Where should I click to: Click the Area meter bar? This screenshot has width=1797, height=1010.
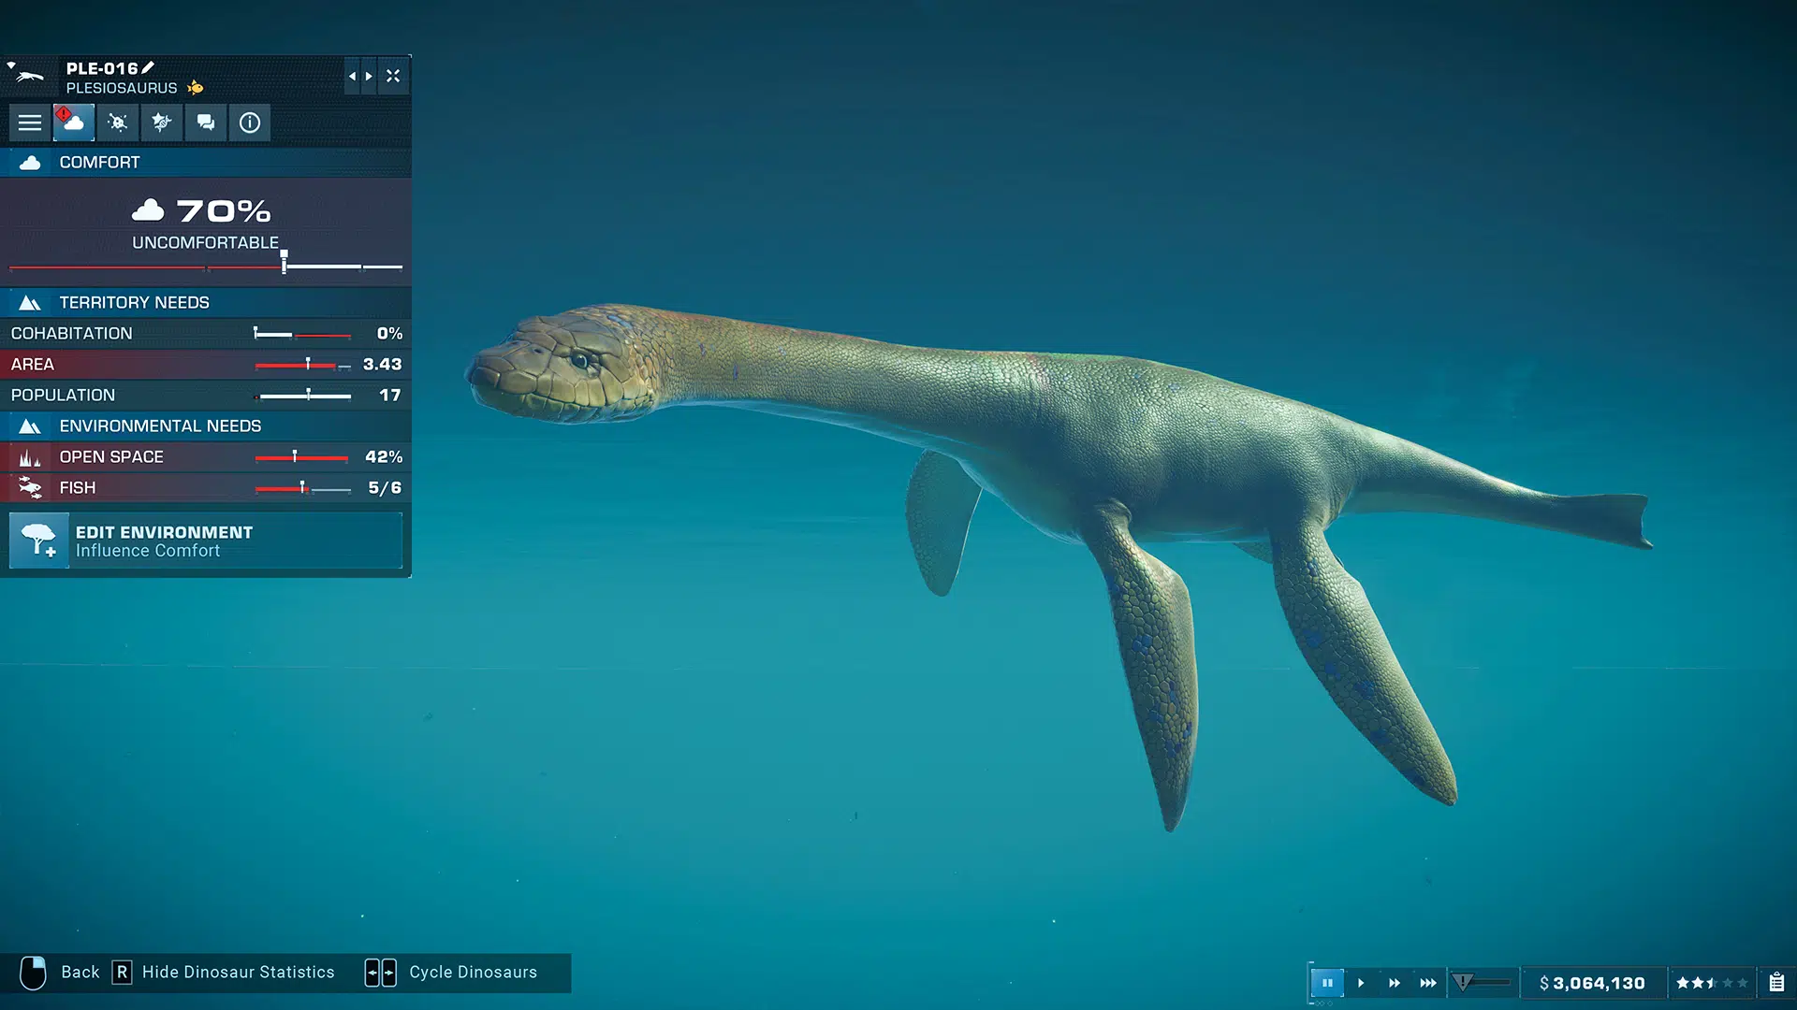tap(303, 365)
